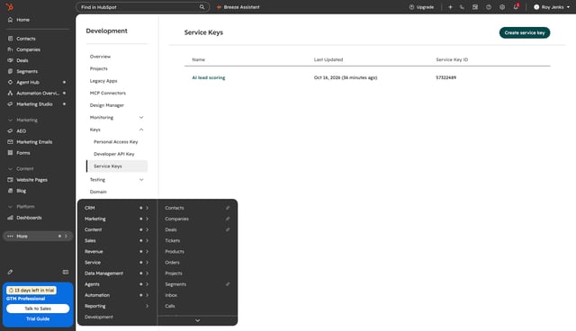The width and height of the screenshot is (576, 331).
Task: Click the Service Key ID 57322489
Action: click(x=446, y=77)
